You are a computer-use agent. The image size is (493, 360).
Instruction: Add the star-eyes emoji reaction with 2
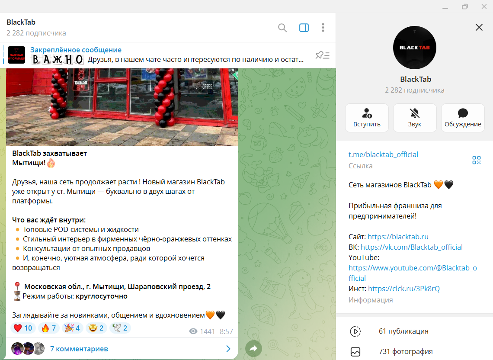(x=96, y=328)
